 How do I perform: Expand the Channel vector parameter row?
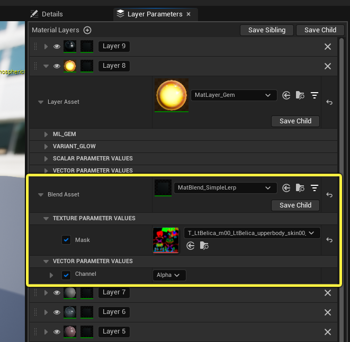coord(51,275)
